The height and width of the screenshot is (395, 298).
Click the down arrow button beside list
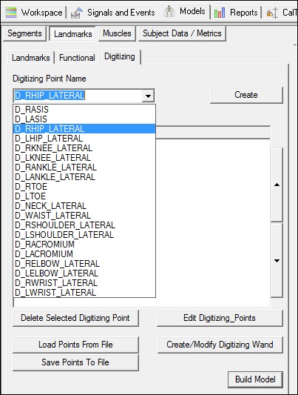tap(277, 260)
